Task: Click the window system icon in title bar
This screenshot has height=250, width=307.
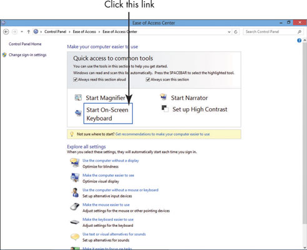Action: pos(3,22)
